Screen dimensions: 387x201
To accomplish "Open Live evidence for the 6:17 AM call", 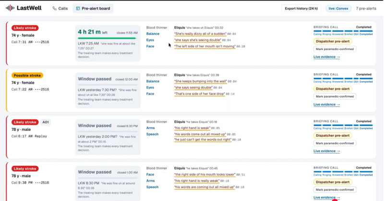I will pos(327,151).
